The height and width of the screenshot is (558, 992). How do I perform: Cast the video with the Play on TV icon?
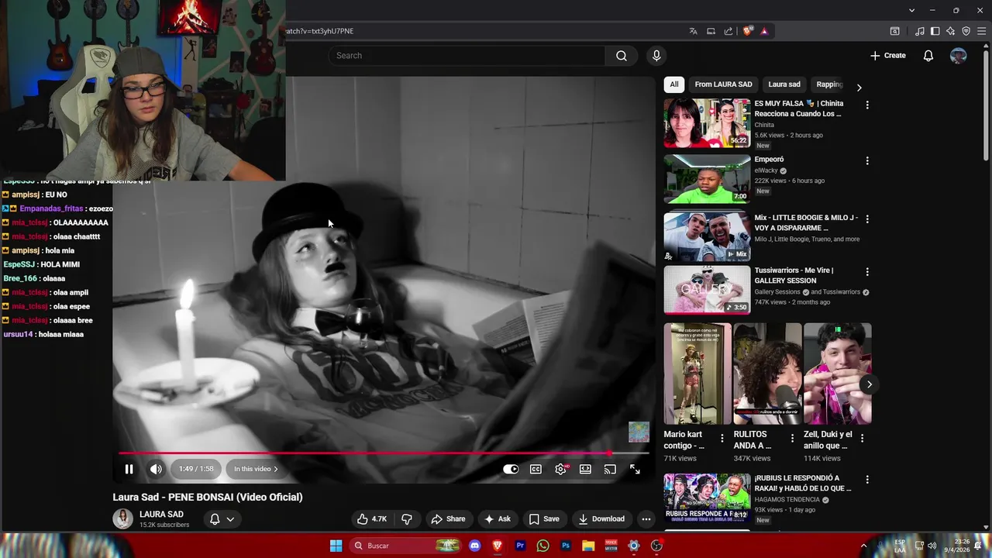610,469
